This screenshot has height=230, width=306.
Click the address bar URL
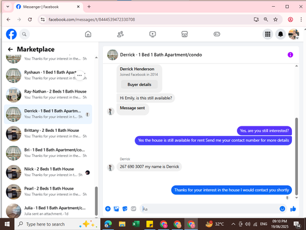click(x=92, y=20)
